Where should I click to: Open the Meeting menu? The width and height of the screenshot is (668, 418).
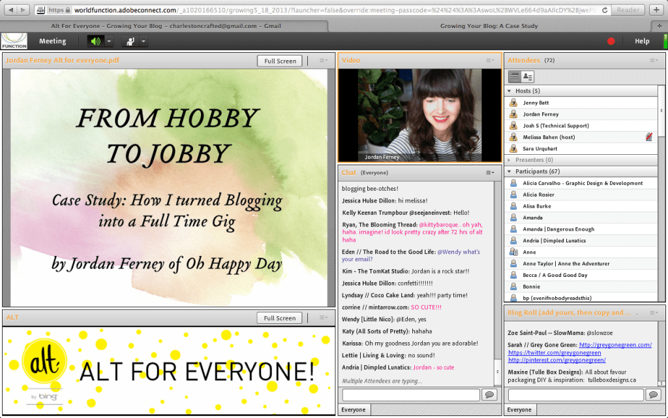click(x=52, y=41)
